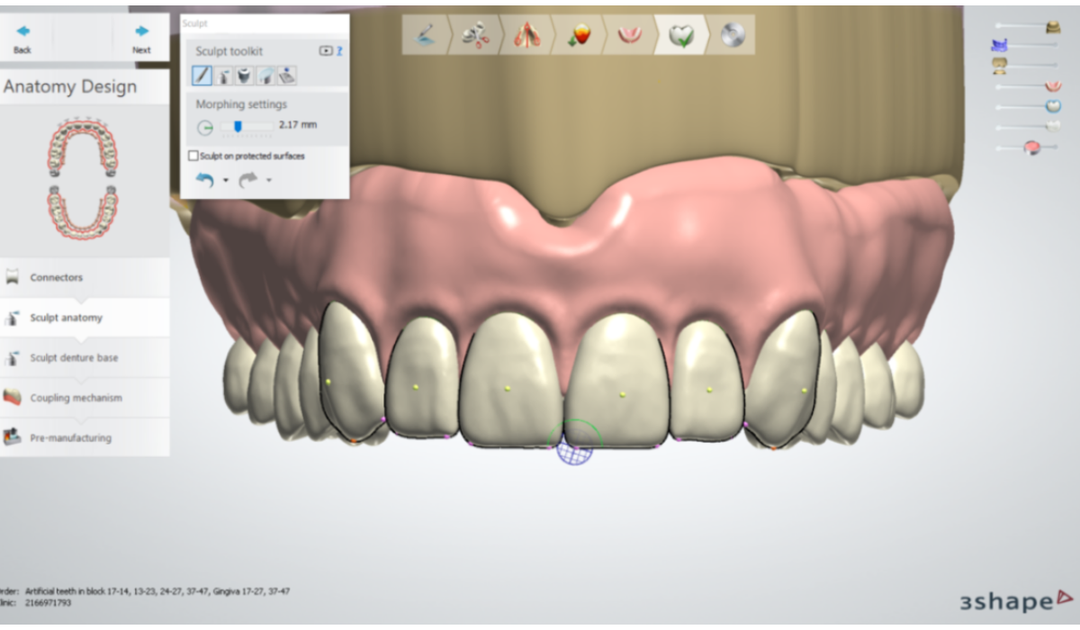Click the left central incisor's yellow control point

click(x=508, y=389)
